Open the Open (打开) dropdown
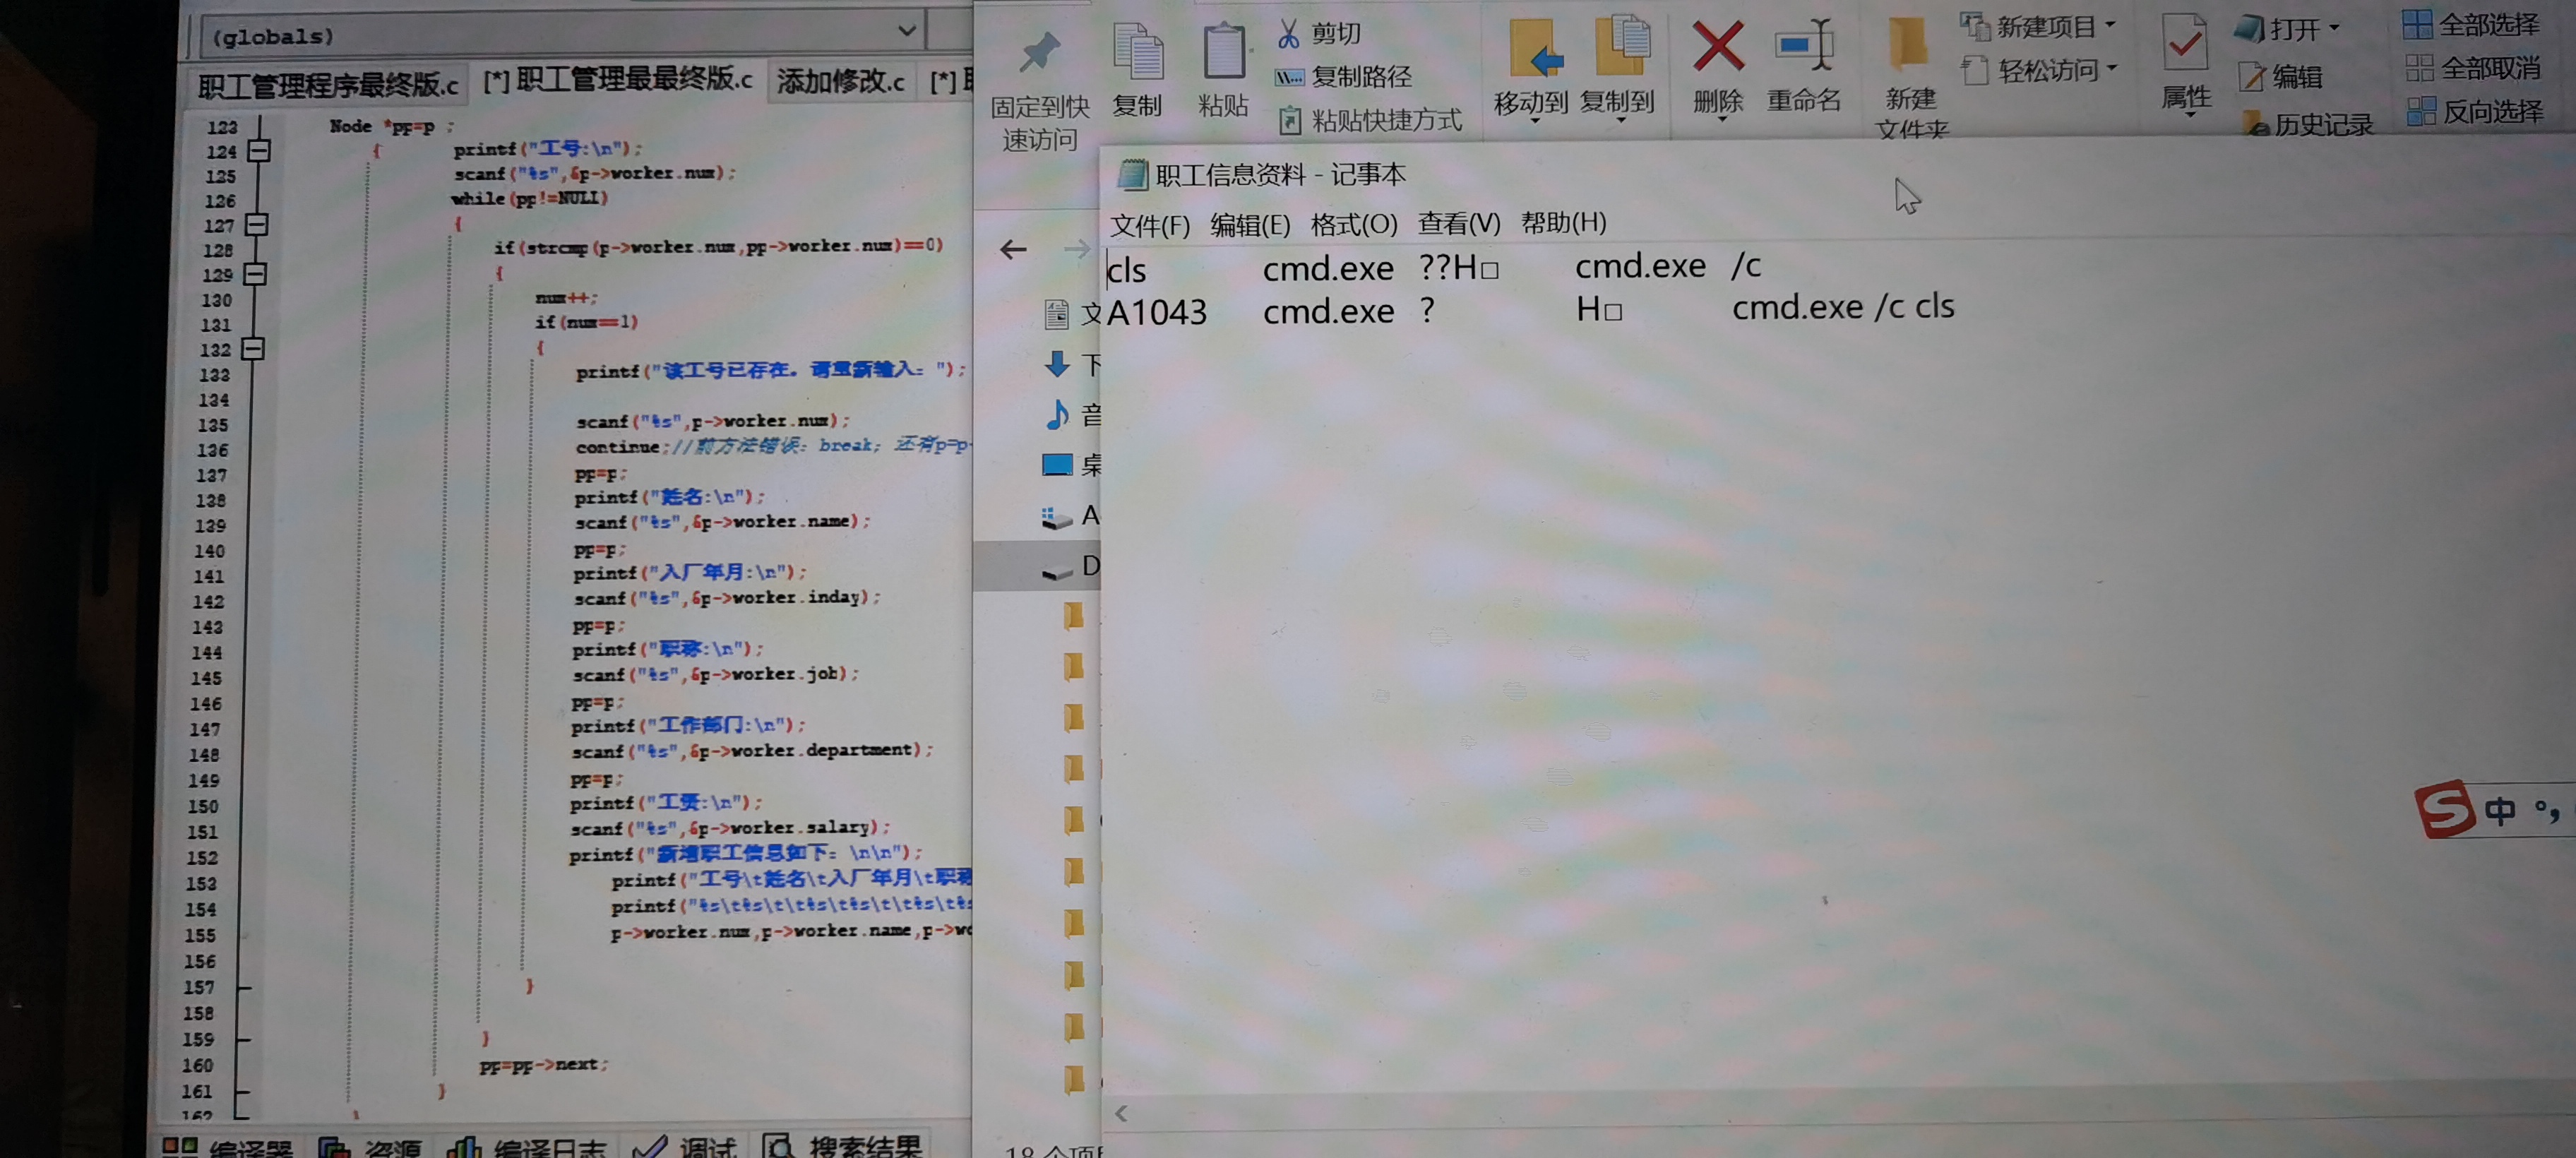 (x=2287, y=29)
